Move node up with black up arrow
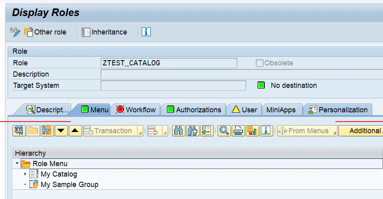Screen dimensions: 383x199 (x=75, y=131)
